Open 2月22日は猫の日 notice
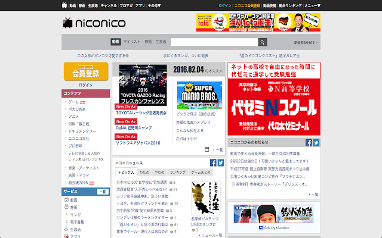382x238 pixels. coord(269,161)
